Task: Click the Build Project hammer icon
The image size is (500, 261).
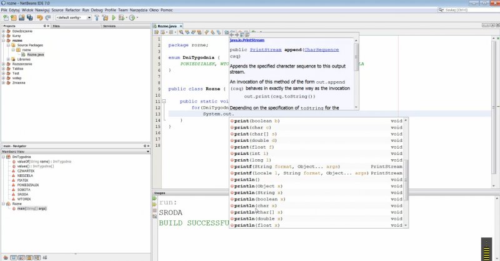Action: tap(97, 17)
